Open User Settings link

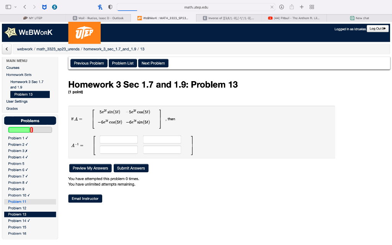coord(17,101)
